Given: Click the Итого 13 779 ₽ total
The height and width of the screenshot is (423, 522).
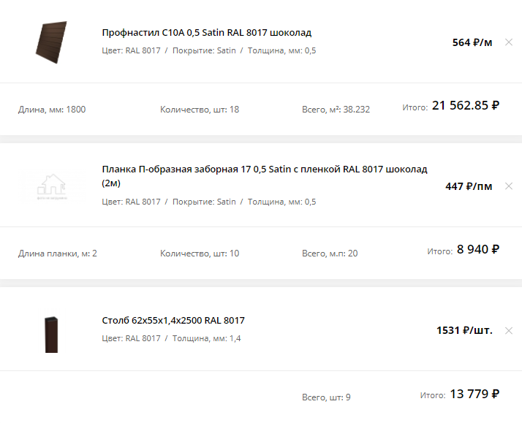Looking at the screenshot, I should tap(474, 395).
